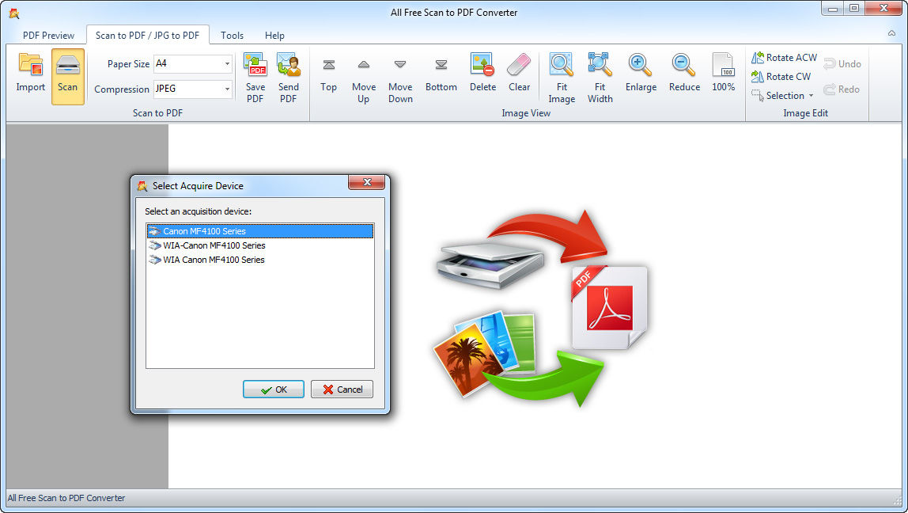Maximize the main application window
The width and height of the screenshot is (908, 513).
point(855,8)
